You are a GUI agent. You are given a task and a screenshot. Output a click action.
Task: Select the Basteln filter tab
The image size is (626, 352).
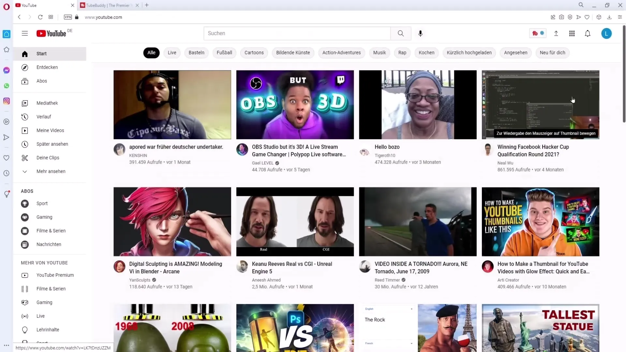coord(196,52)
